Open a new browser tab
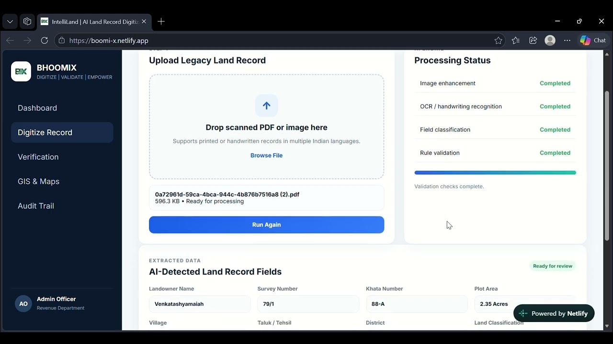613x344 pixels. (x=161, y=21)
